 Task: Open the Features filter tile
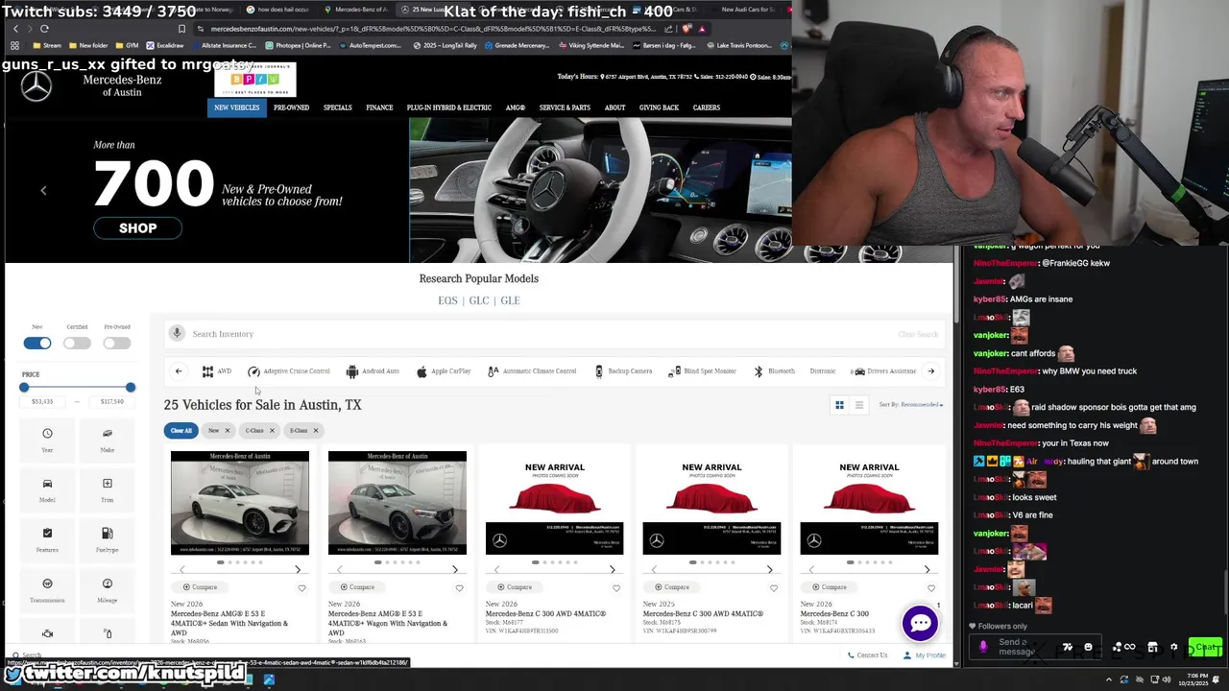pos(47,539)
